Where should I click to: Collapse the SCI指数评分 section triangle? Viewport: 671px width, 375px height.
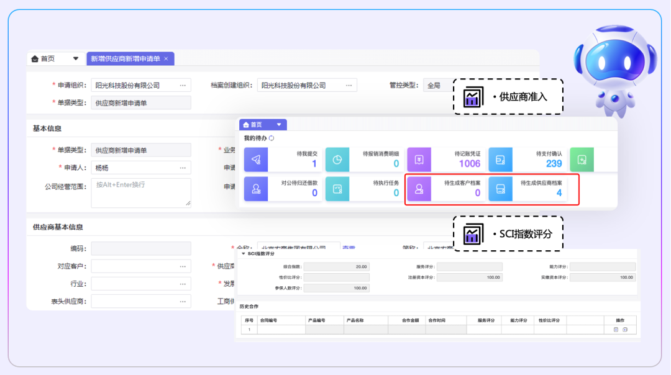point(244,254)
